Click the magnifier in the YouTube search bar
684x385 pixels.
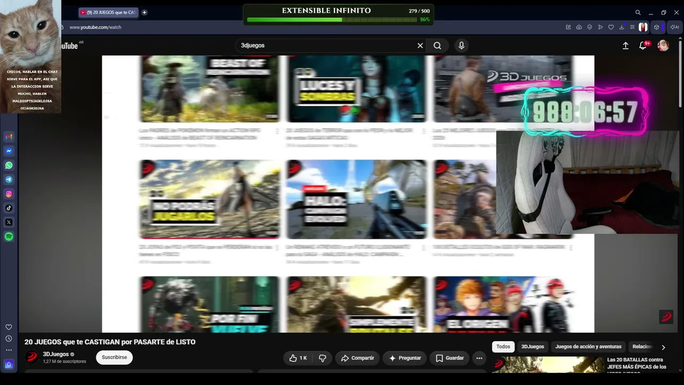437,45
